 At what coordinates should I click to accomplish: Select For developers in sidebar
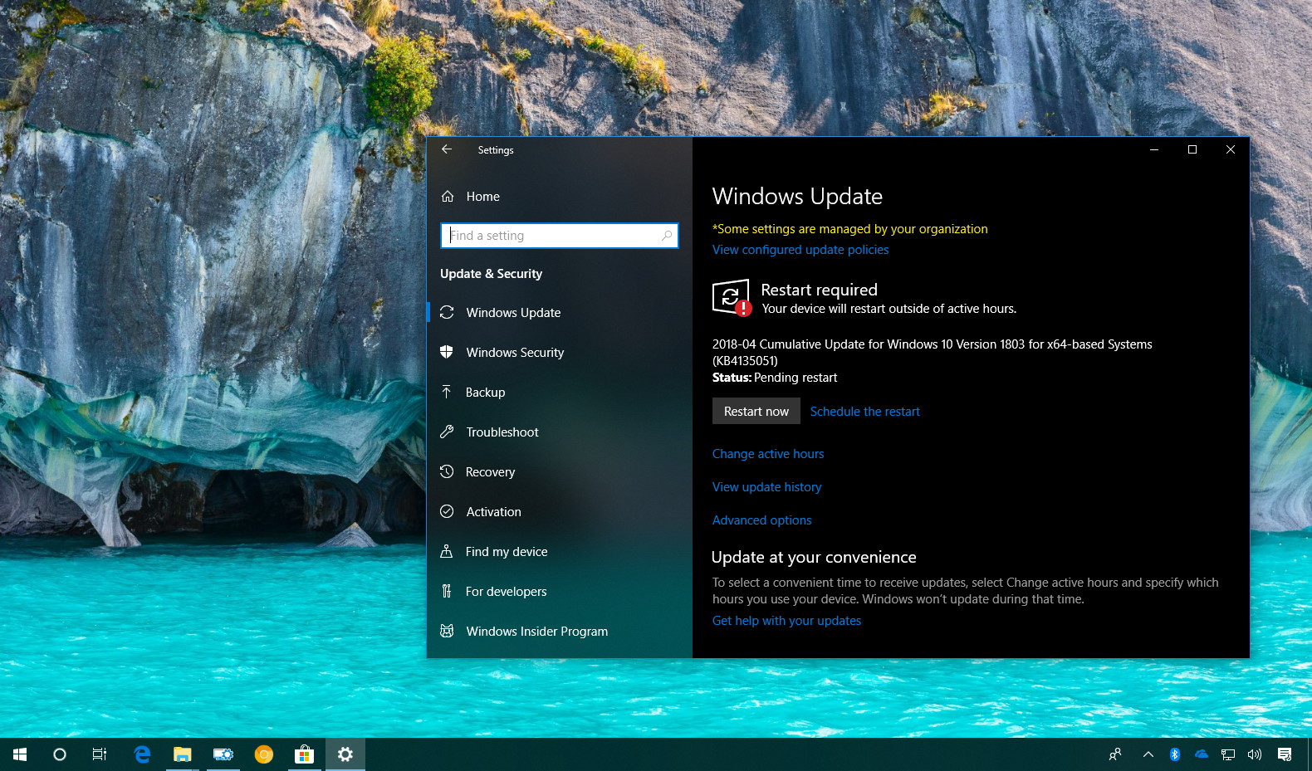click(560, 592)
